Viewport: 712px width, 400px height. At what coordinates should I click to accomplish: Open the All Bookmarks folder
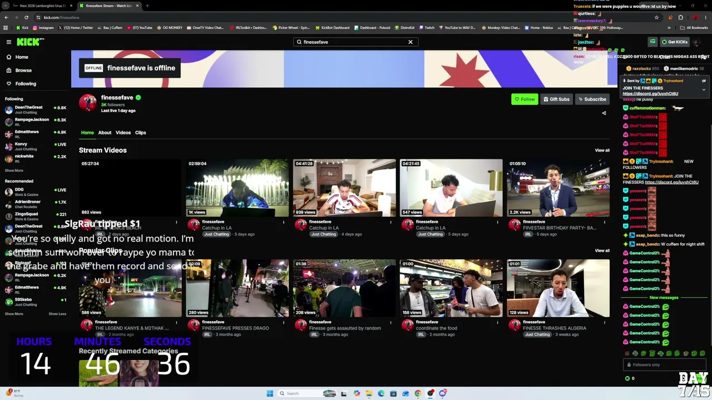pyautogui.click(x=695, y=28)
